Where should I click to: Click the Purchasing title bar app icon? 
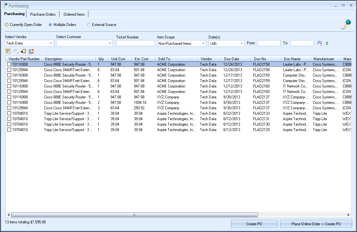click(x=5, y=5)
